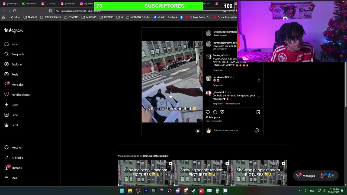Open the IA bookmarks folder
Screen dimensions: 347x195
click(x=120, y=17)
